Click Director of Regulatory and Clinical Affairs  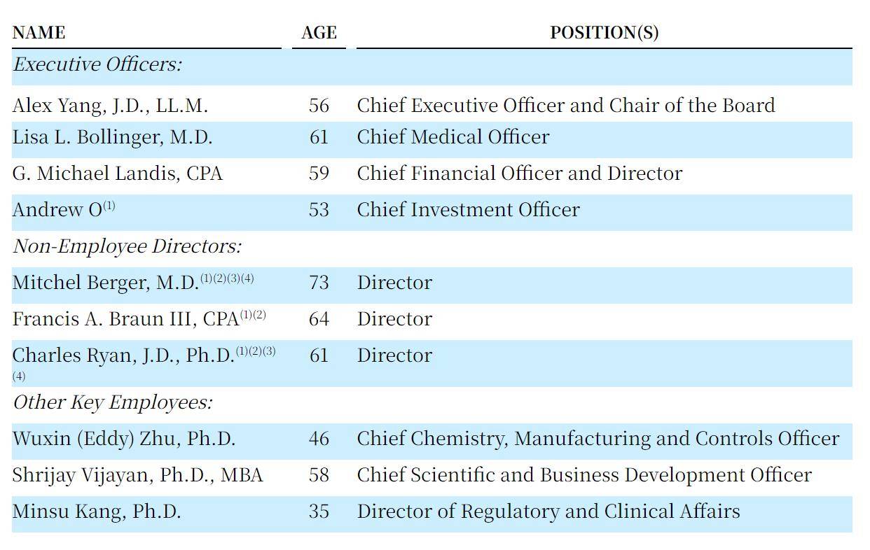pyautogui.click(x=548, y=512)
